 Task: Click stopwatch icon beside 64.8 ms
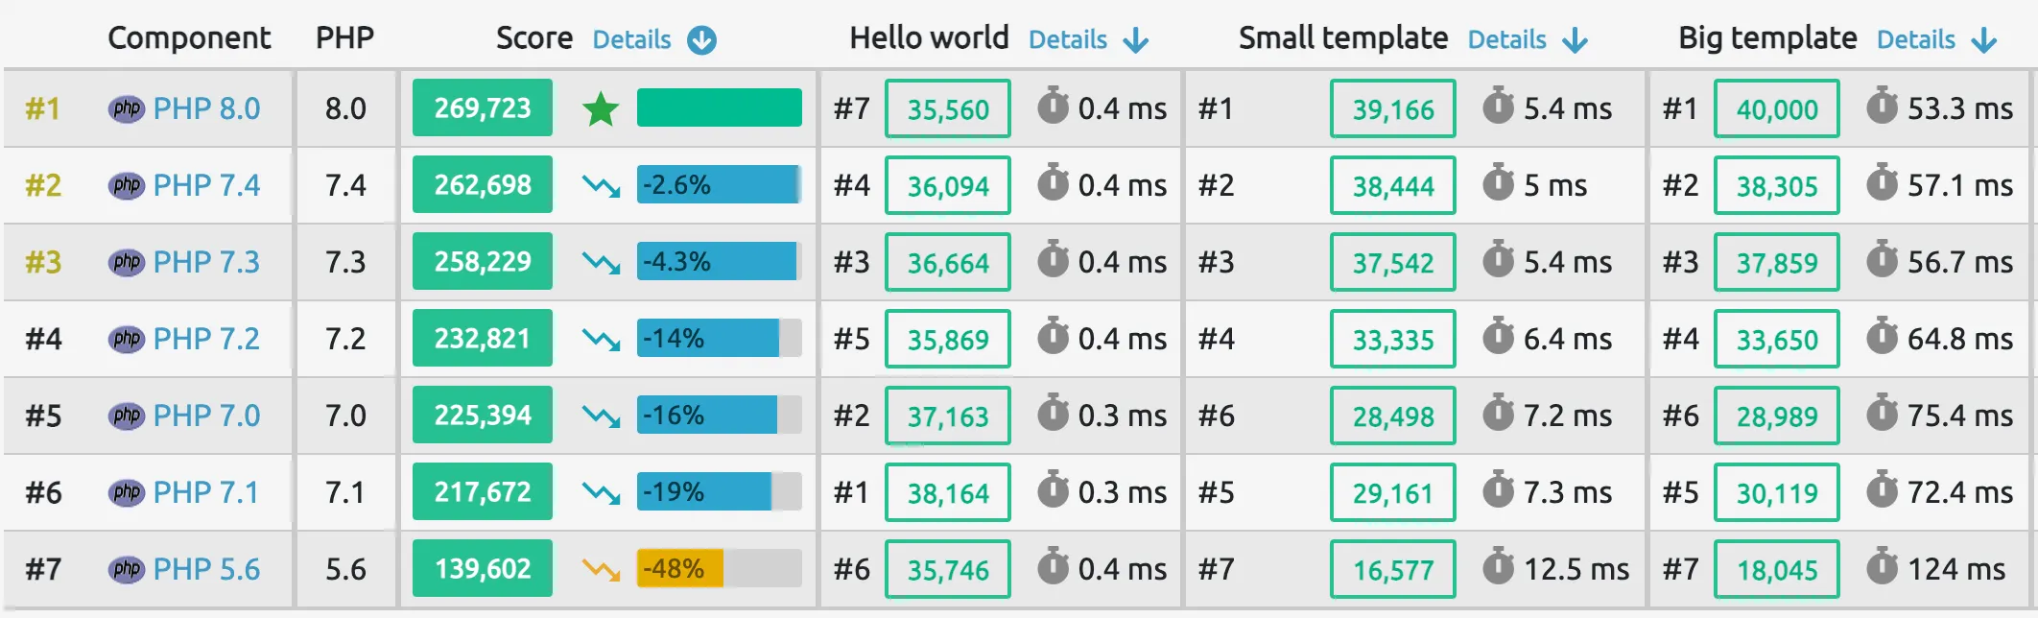[1882, 336]
